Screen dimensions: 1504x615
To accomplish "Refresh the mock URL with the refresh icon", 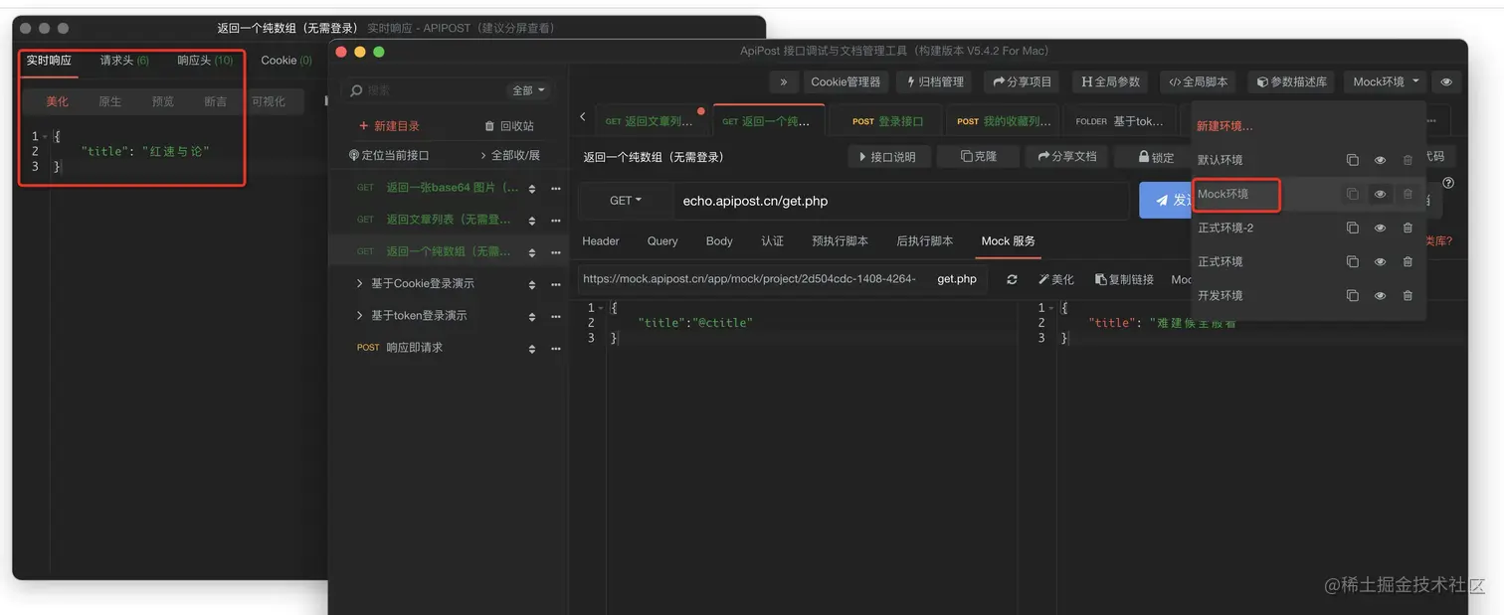I will tap(1011, 278).
